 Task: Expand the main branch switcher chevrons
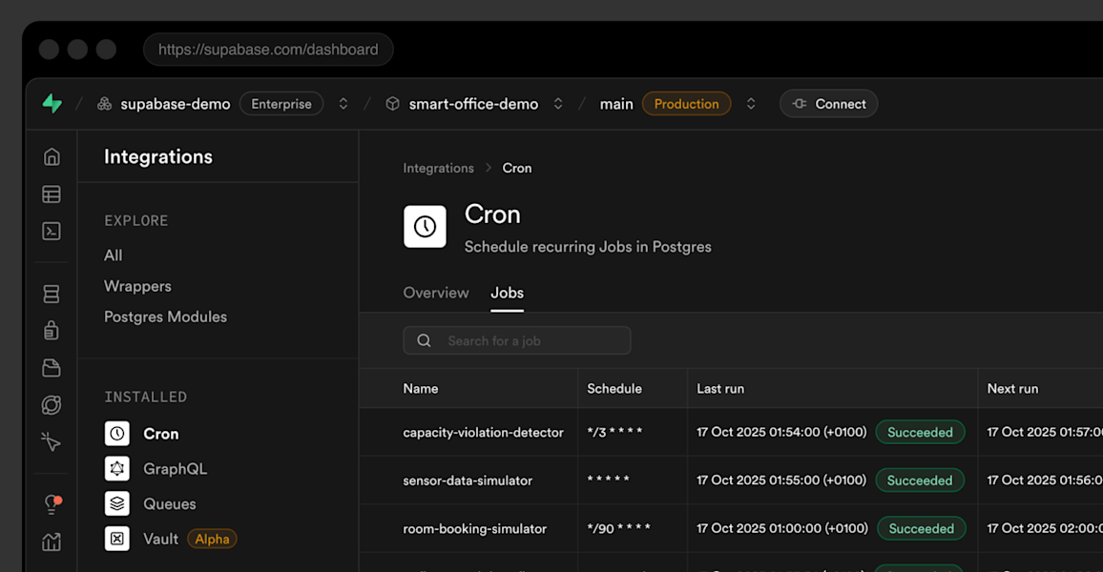(751, 104)
